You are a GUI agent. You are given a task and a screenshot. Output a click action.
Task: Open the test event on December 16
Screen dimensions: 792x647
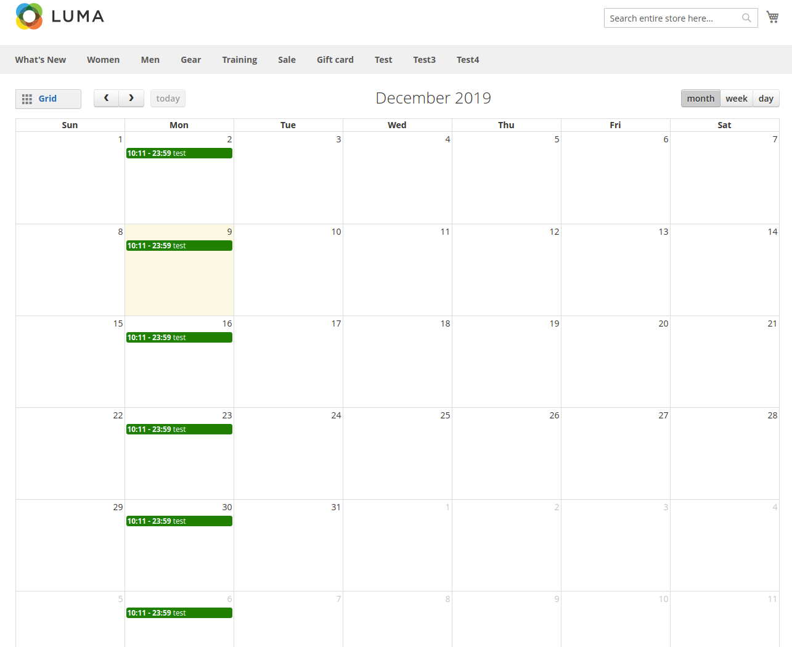[179, 338]
